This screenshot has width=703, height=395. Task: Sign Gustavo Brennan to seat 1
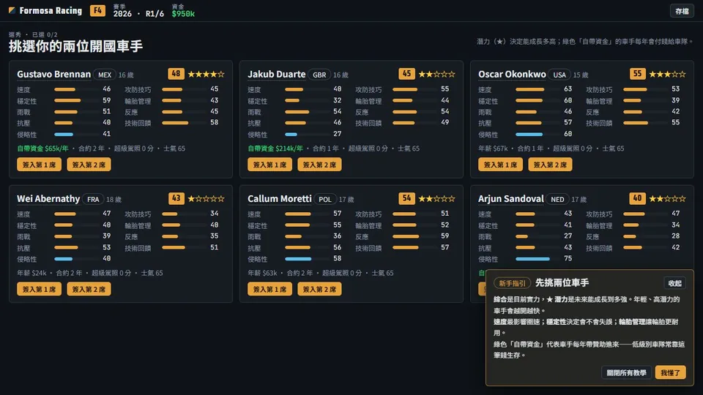click(39, 165)
